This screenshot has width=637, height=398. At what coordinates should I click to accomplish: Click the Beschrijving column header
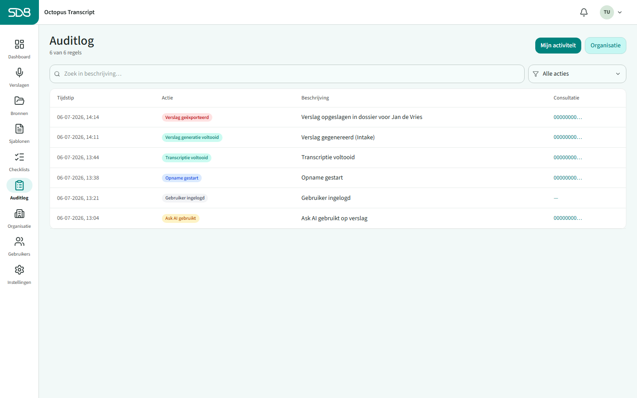coord(315,98)
